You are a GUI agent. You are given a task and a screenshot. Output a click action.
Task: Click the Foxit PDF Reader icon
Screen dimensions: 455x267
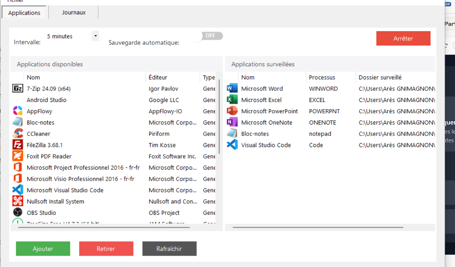[18, 156]
